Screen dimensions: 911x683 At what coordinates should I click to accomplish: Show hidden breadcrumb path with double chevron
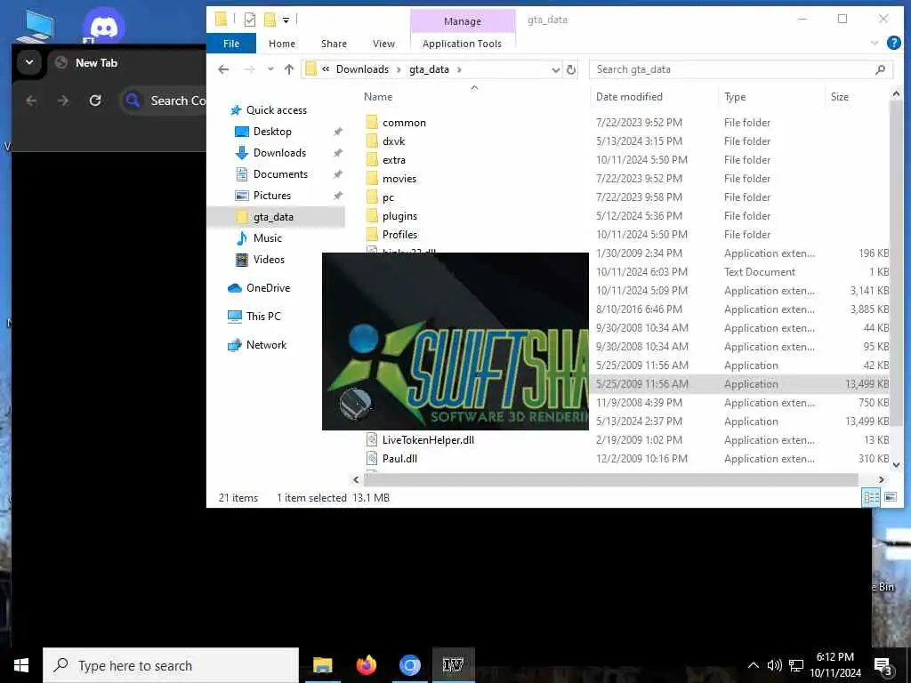point(326,69)
